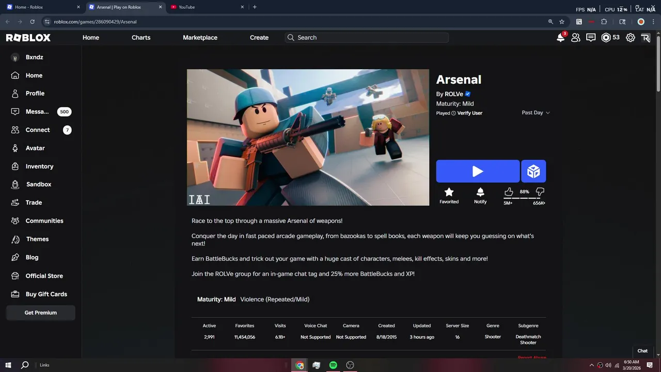Viewport: 661px width, 372px height.
Task: Click the R+ extension icon in header
Action: (x=646, y=38)
